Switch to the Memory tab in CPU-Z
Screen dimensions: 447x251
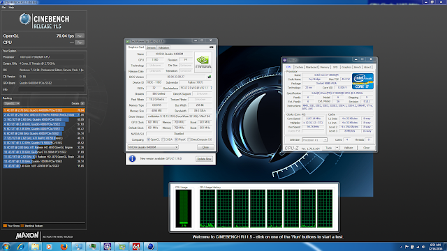point(325,67)
